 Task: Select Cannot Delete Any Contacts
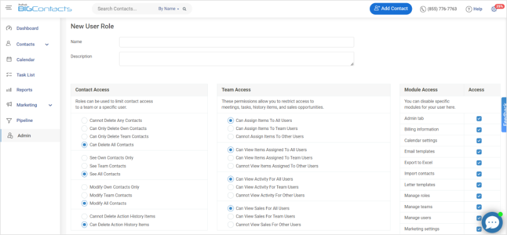(x=84, y=121)
